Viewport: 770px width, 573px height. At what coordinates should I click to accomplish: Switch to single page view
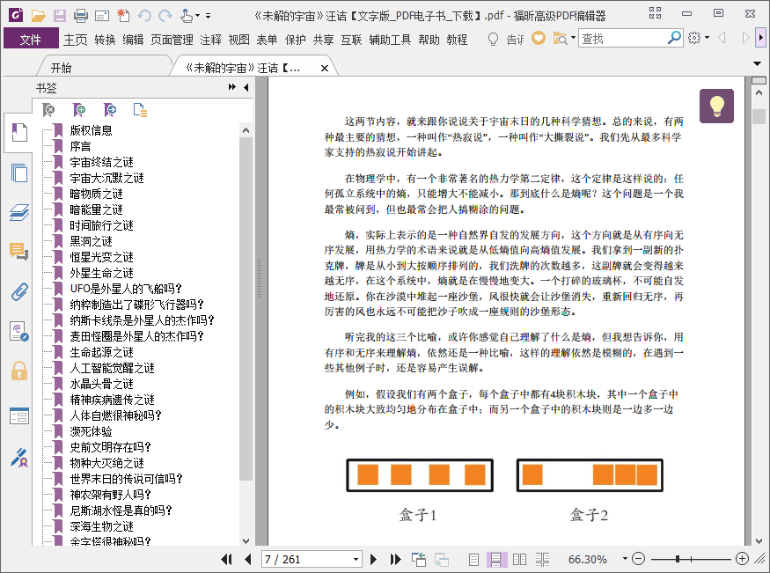point(473,559)
